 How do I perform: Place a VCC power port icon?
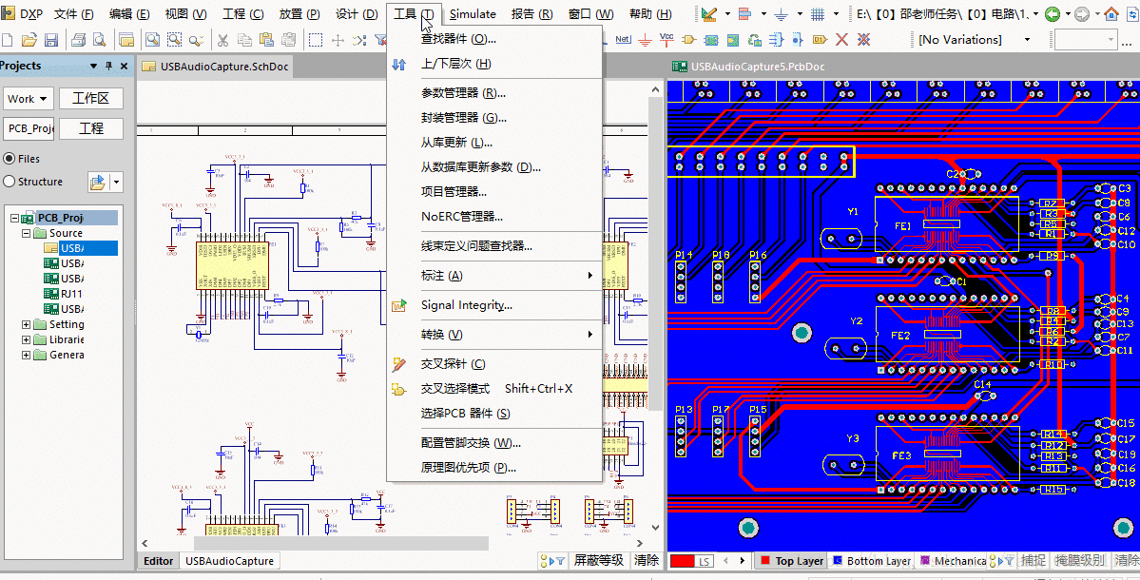pyautogui.click(x=667, y=40)
